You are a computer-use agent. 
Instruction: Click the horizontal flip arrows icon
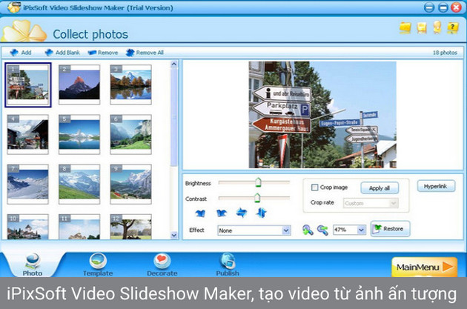[242, 213]
